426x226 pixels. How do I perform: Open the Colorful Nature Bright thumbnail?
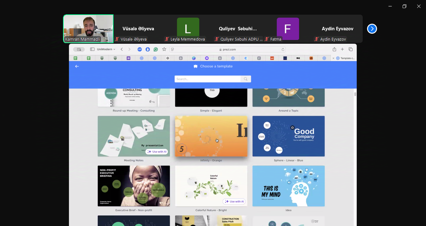[211, 186]
